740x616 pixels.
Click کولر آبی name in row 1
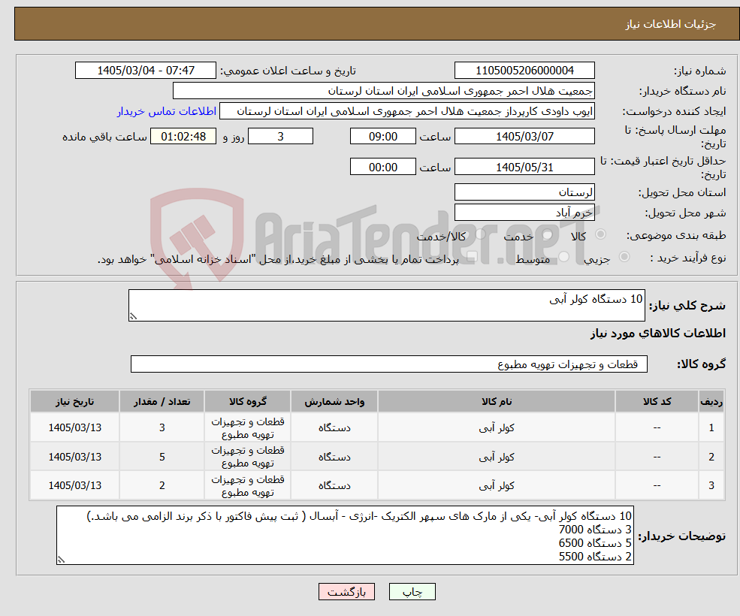[497, 427]
